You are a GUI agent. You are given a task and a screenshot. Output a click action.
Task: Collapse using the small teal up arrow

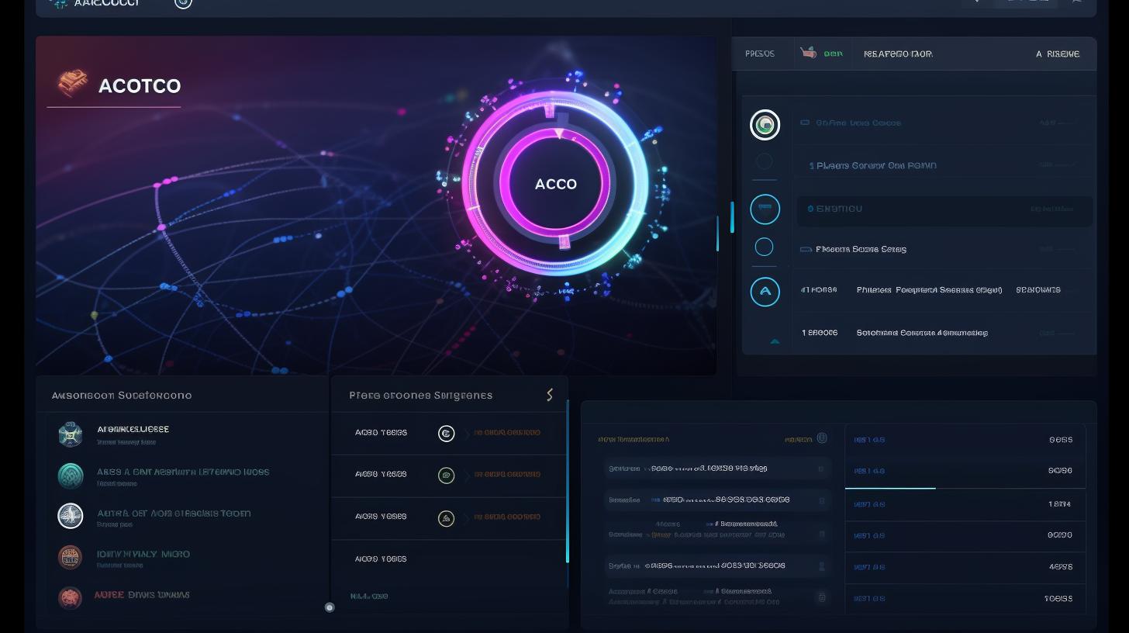click(774, 341)
